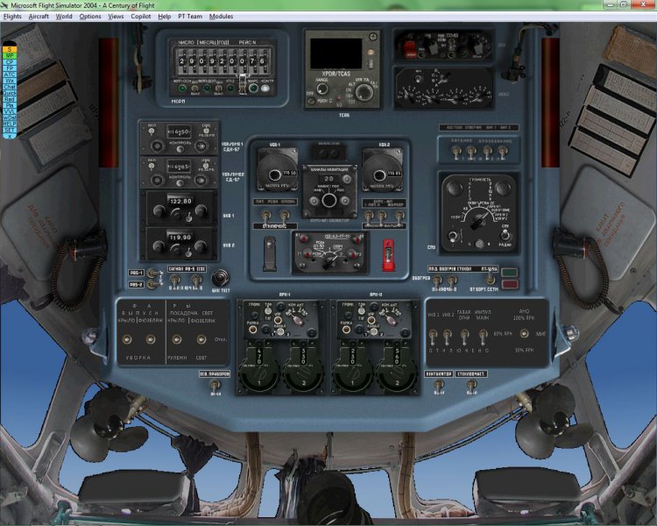657x526 pixels.
Task: Flip the small toggle on УКВ 1 radio
Action: point(188,217)
